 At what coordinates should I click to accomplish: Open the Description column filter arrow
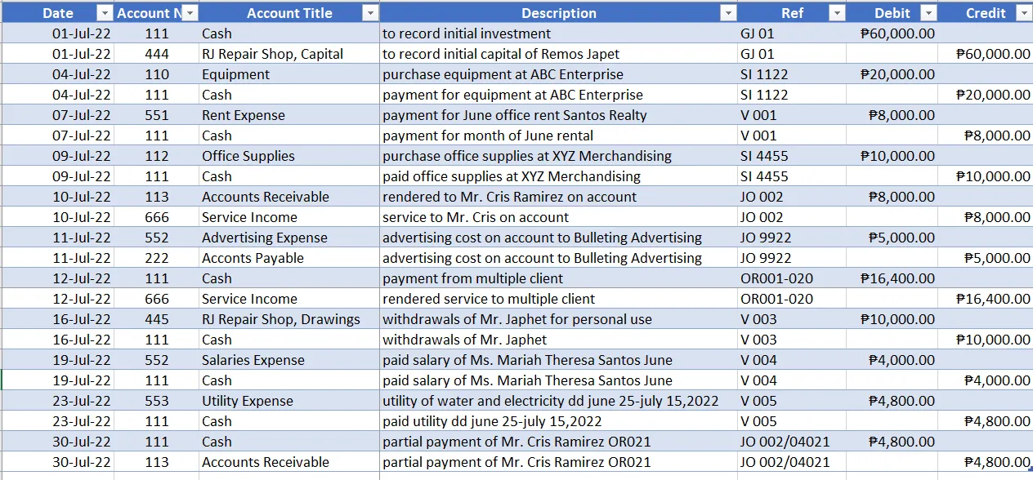(x=728, y=13)
